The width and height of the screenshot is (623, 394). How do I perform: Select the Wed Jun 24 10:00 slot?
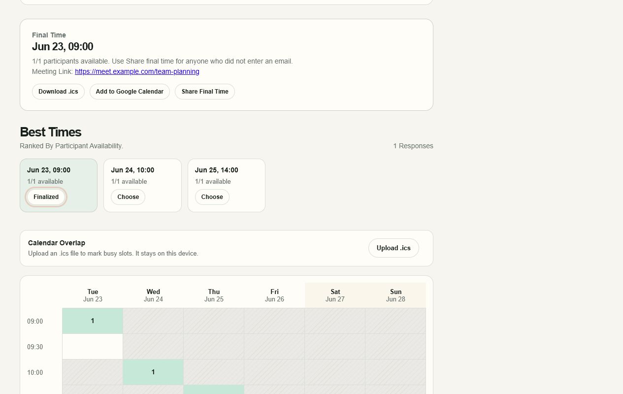coord(153,372)
